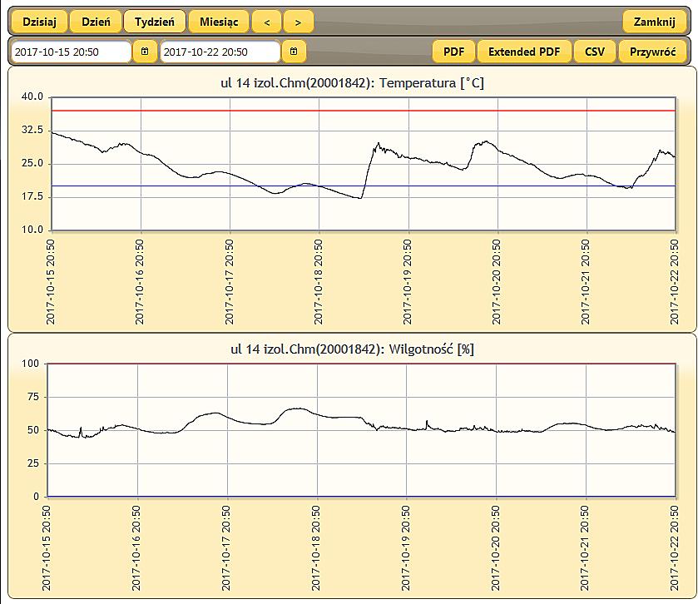Select the Dzień range tab
The height and width of the screenshot is (604, 698).
point(96,22)
